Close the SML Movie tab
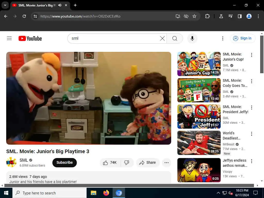This screenshot has width=264, height=198. tap(66, 5)
